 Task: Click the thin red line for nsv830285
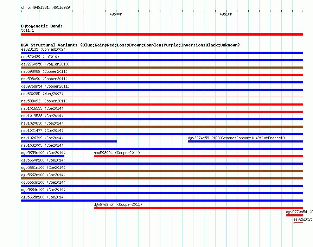point(162,97)
